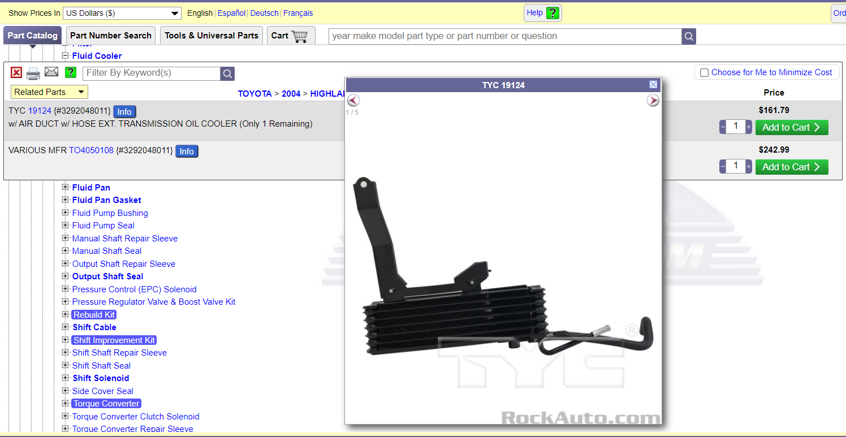846x437 pixels.
Task: Open Help at the top bar
Action: tap(543, 13)
